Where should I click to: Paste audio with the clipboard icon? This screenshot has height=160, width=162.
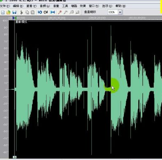[x=33, y=12]
